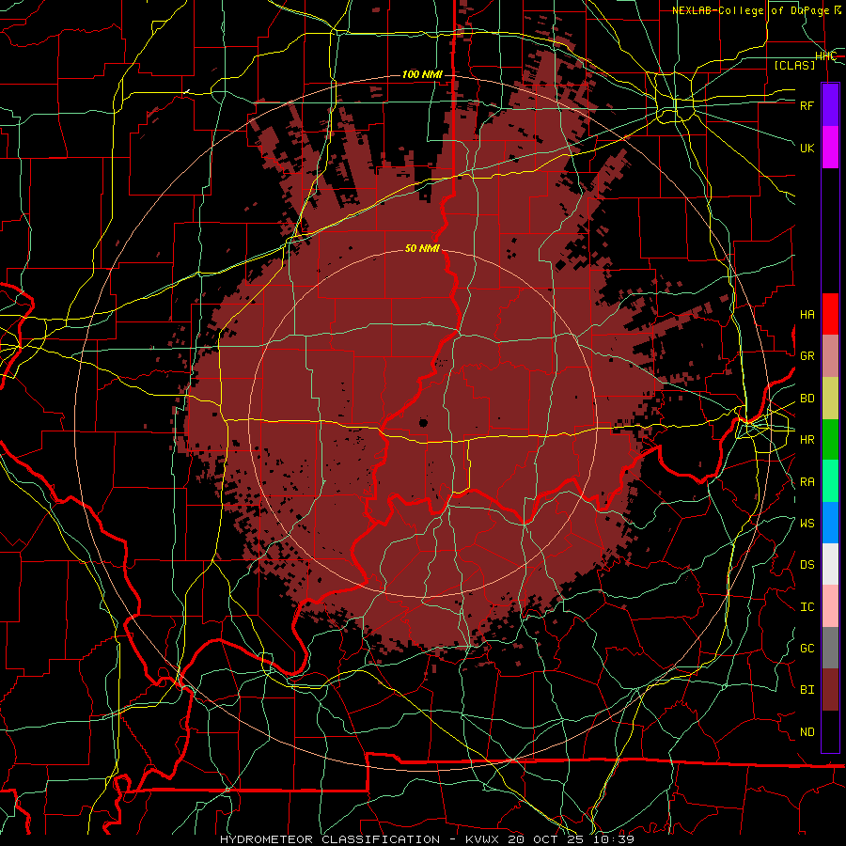Click the red HA legend color swatch
Viewport: 846px width, 846px height.
click(830, 314)
